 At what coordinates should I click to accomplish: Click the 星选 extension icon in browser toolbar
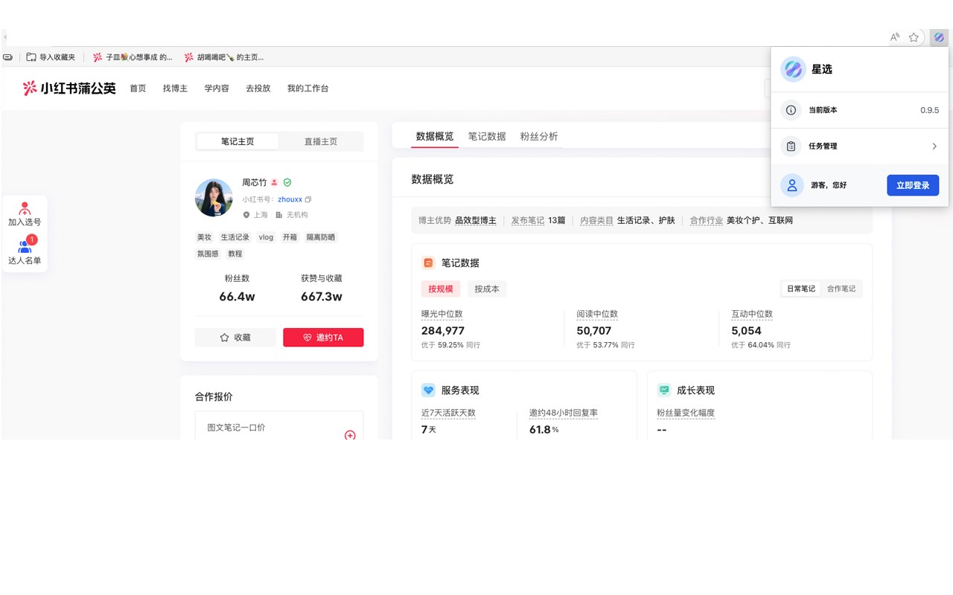pyautogui.click(x=939, y=37)
